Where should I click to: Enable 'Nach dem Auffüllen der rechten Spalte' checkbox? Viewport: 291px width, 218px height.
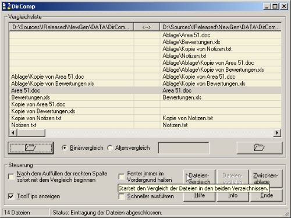tap(11, 177)
